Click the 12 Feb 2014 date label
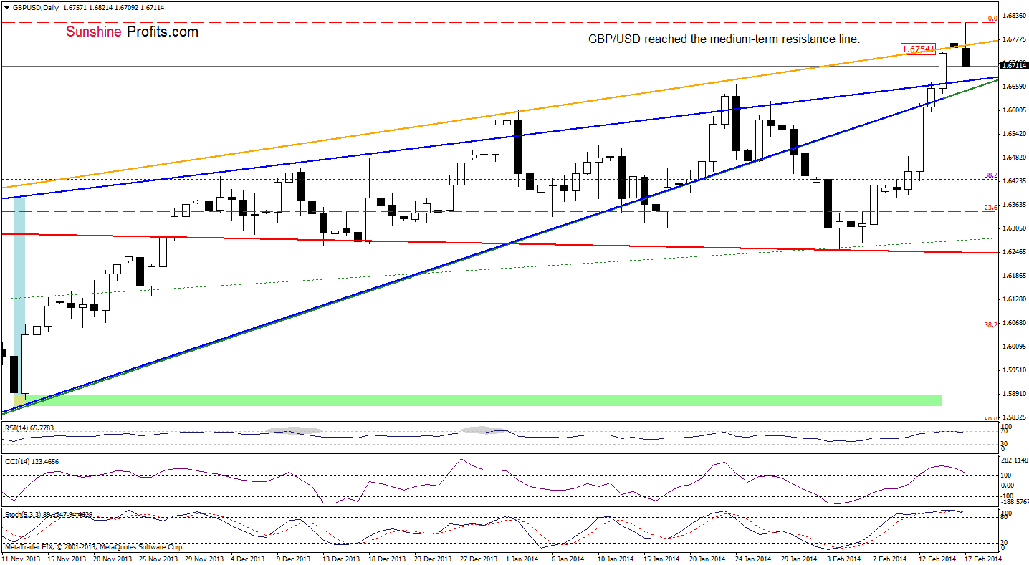The width and height of the screenshot is (1029, 565). pyautogui.click(x=937, y=558)
